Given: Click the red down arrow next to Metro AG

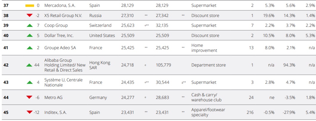Looking at the screenshot, I should tap(30, 97).
